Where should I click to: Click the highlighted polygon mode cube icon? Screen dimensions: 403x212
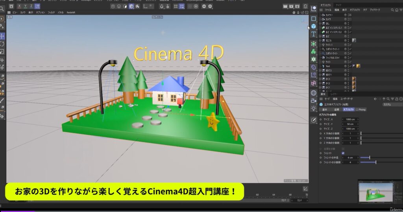pos(131,6)
